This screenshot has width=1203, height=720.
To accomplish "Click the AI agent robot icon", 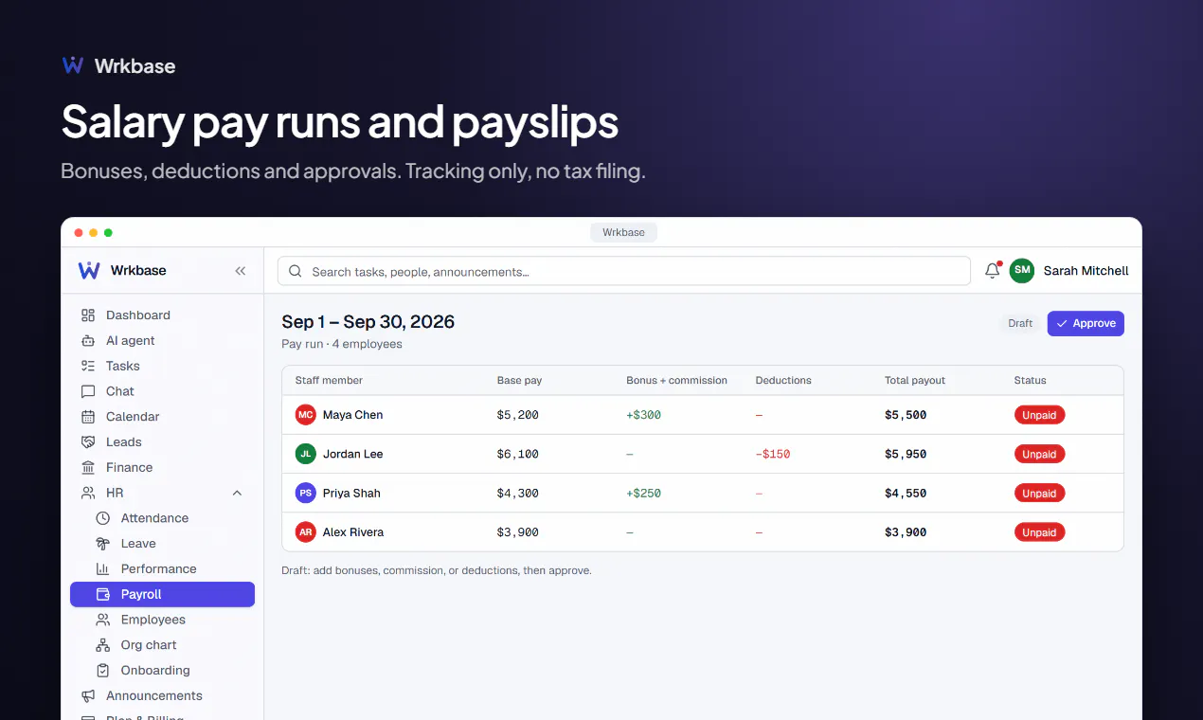I will [88, 341].
